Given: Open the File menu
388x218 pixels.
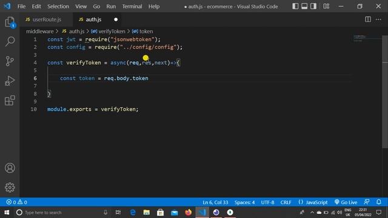Looking at the screenshot, I should click(x=22, y=7).
